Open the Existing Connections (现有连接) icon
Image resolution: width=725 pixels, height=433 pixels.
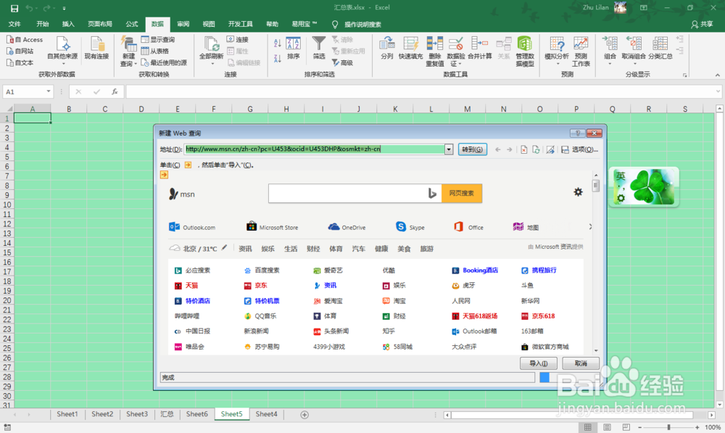pyautogui.click(x=96, y=49)
